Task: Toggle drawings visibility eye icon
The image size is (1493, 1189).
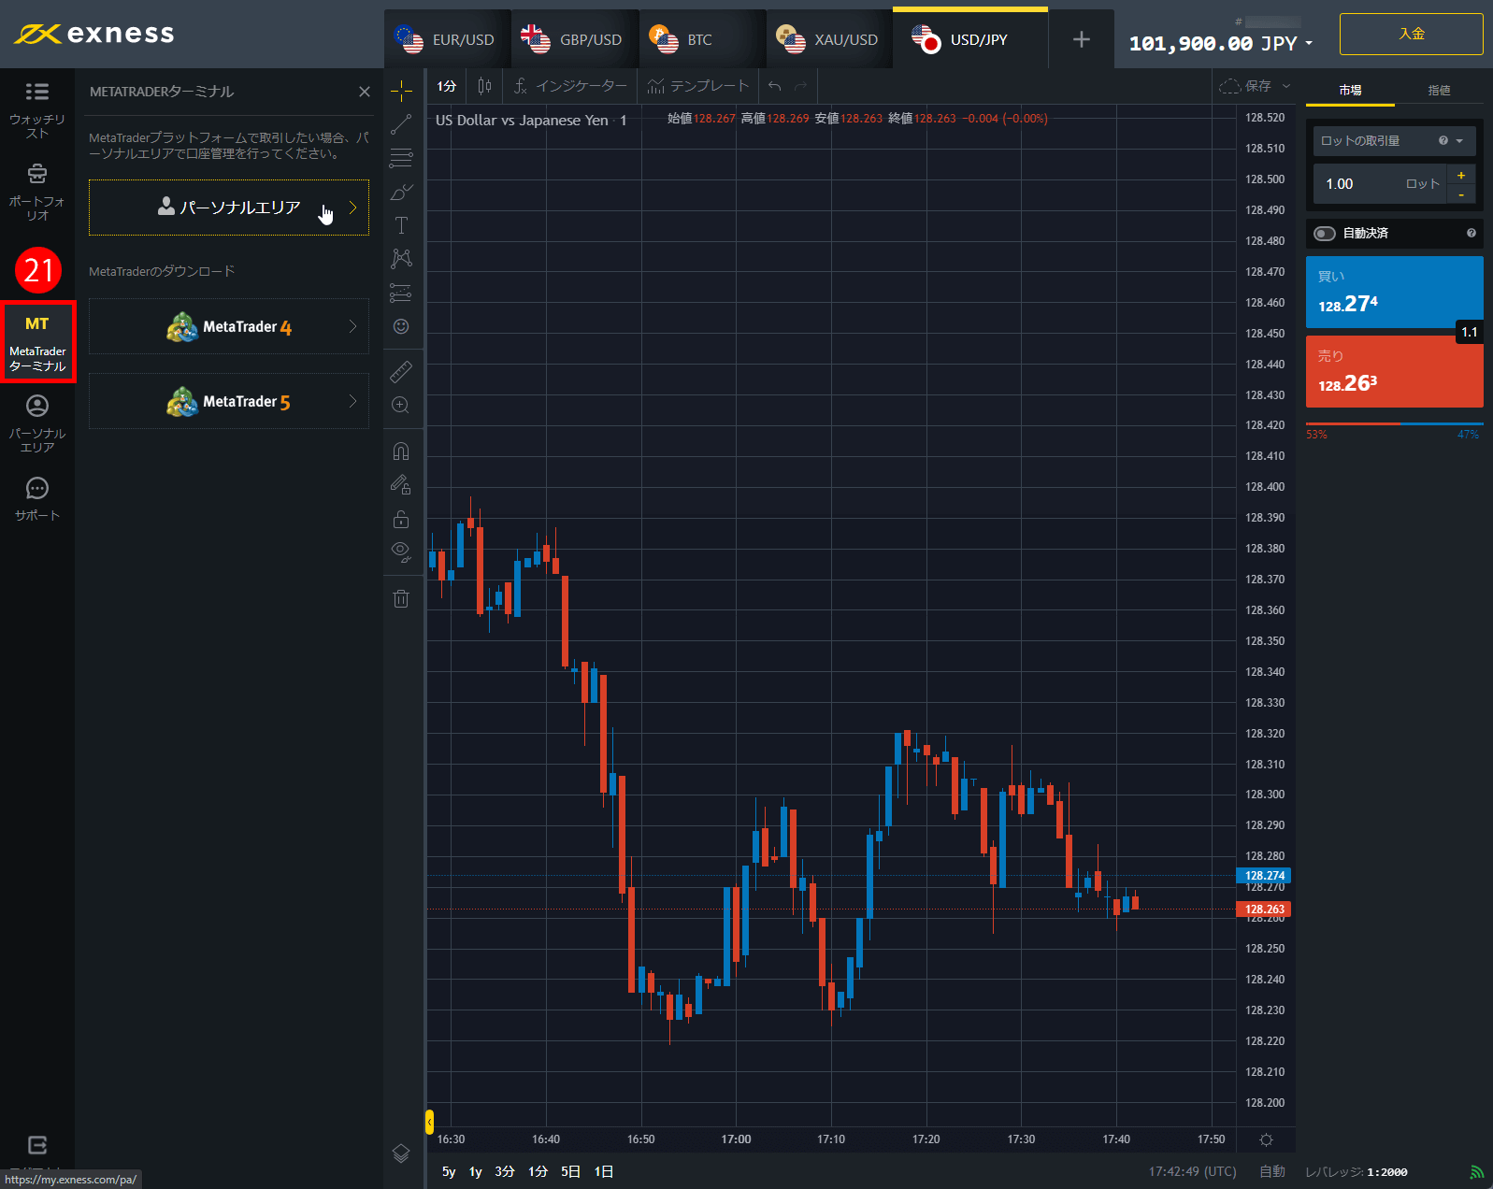Action: pos(401,552)
